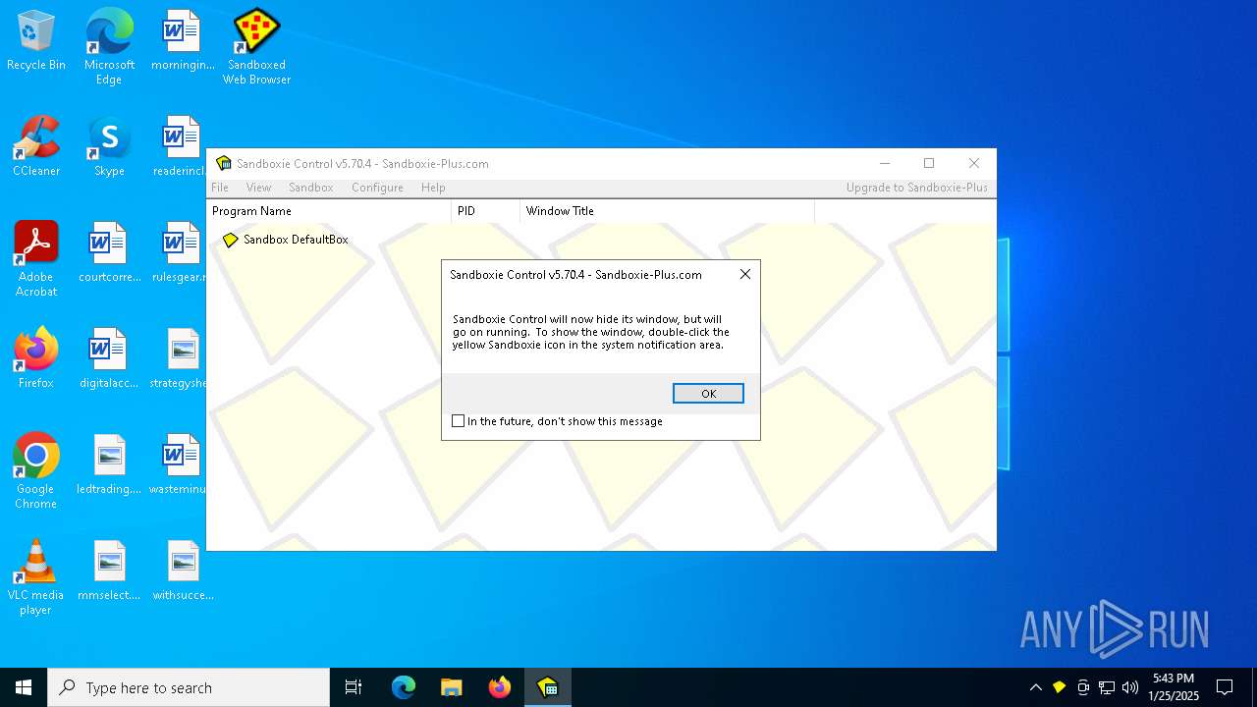Sort by the Window Title column header

pos(667,211)
